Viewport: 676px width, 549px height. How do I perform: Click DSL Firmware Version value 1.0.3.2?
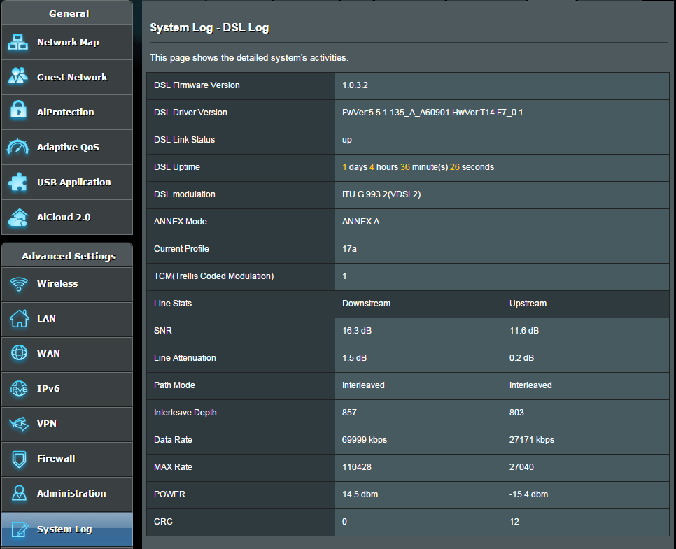pos(355,85)
